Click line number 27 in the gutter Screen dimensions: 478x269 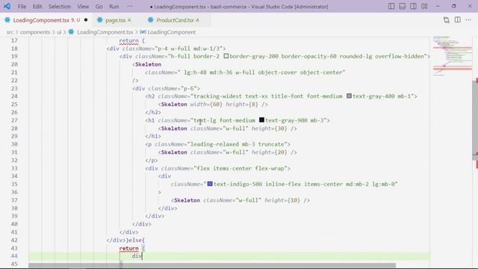coord(14,120)
